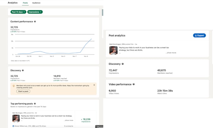Screen dimensions: 213x128
Task: Click the 72,447 impressions value
Action: click(x=113, y=70)
